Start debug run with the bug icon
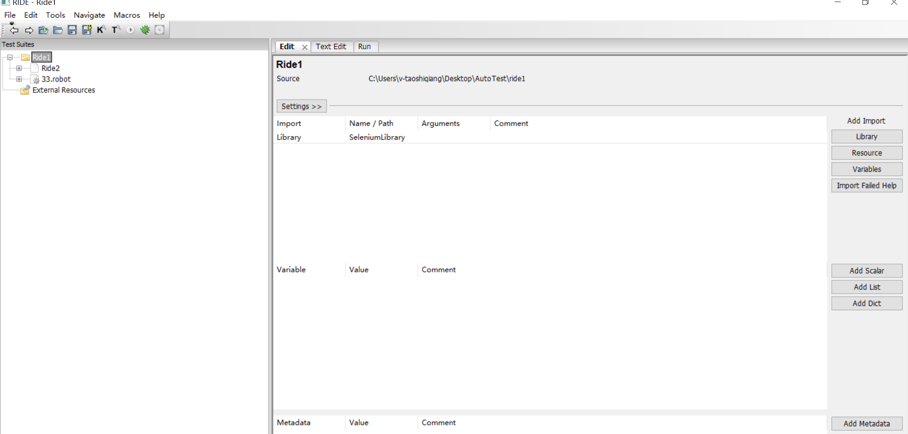 pyautogui.click(x=145, y=30)
